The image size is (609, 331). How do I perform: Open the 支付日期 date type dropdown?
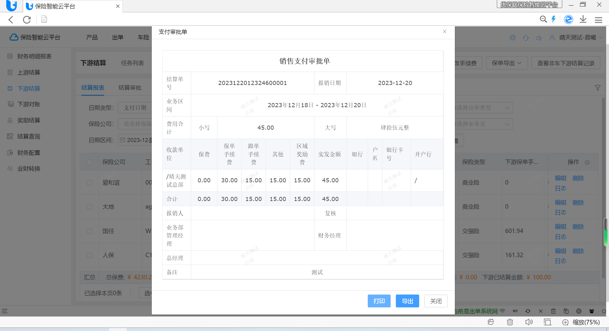point(135,108)
